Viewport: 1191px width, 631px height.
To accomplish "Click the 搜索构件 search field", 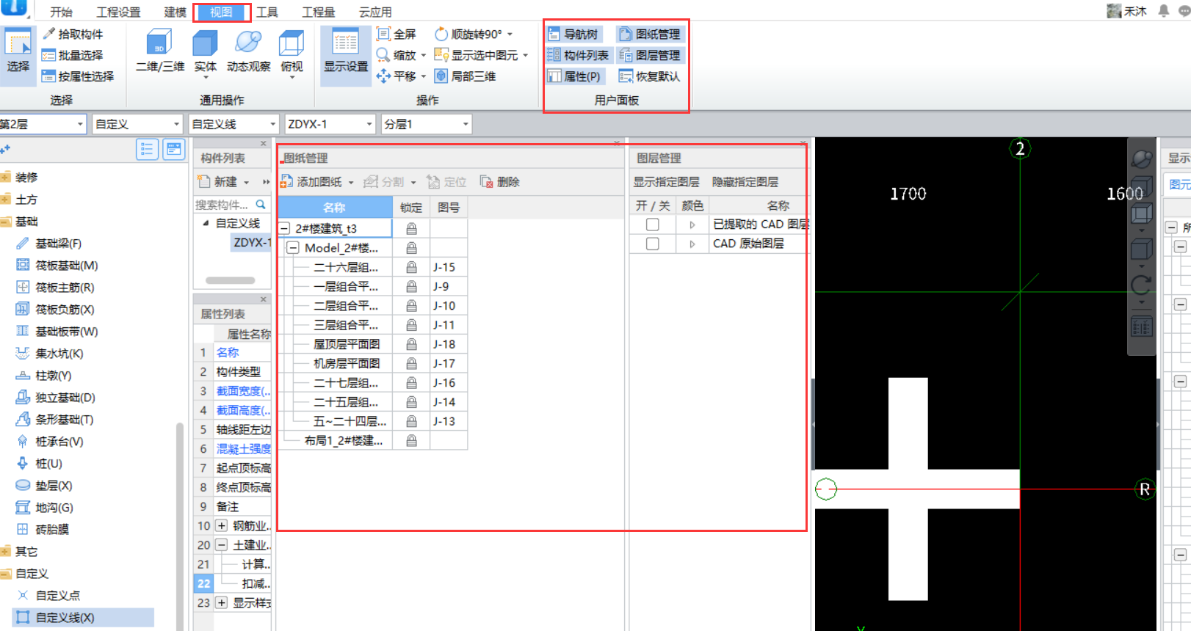I will click(x=224, y=205).
